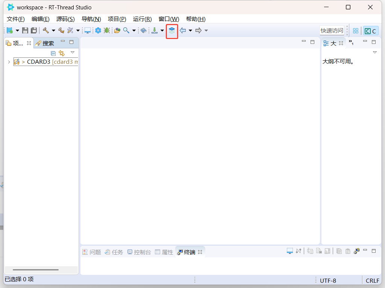Switch to the 控制台 tab
The width and height of the screenshot is (385, 288).
pos(139,252)
